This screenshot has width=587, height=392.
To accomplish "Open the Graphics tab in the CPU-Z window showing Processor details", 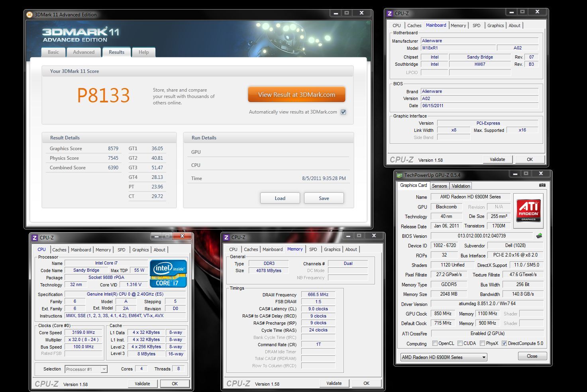I will pos(140,250).
